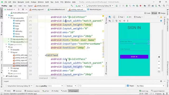Click the Debug app bug icon

pos(127,6)
